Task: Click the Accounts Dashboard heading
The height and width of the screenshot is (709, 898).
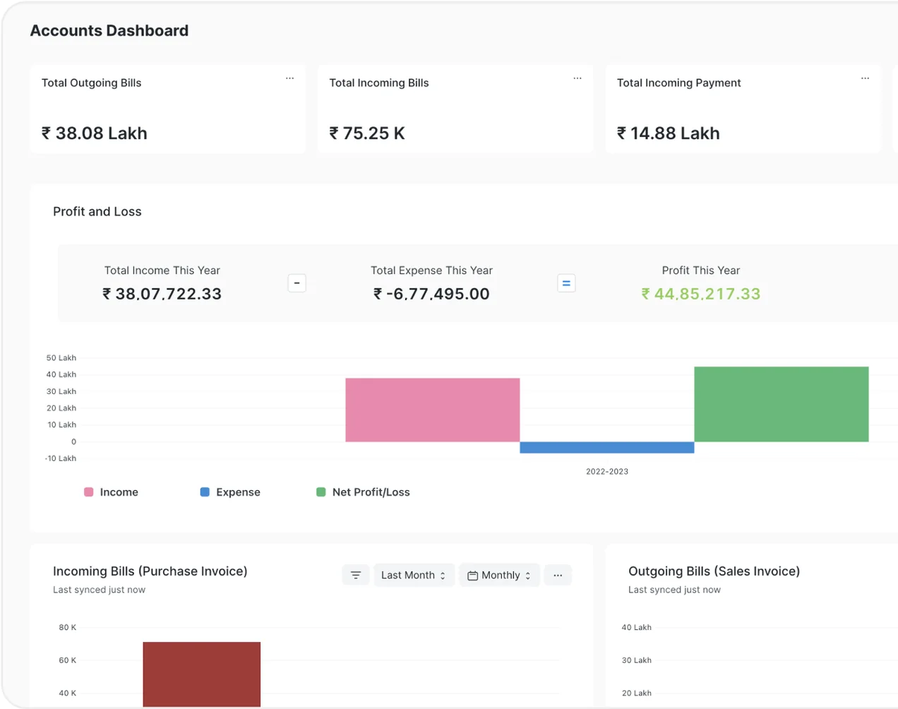Action: click(x=109, y=31)
